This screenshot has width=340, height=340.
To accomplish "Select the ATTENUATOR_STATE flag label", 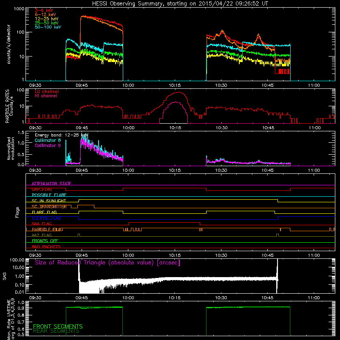I will click(51, 184).
